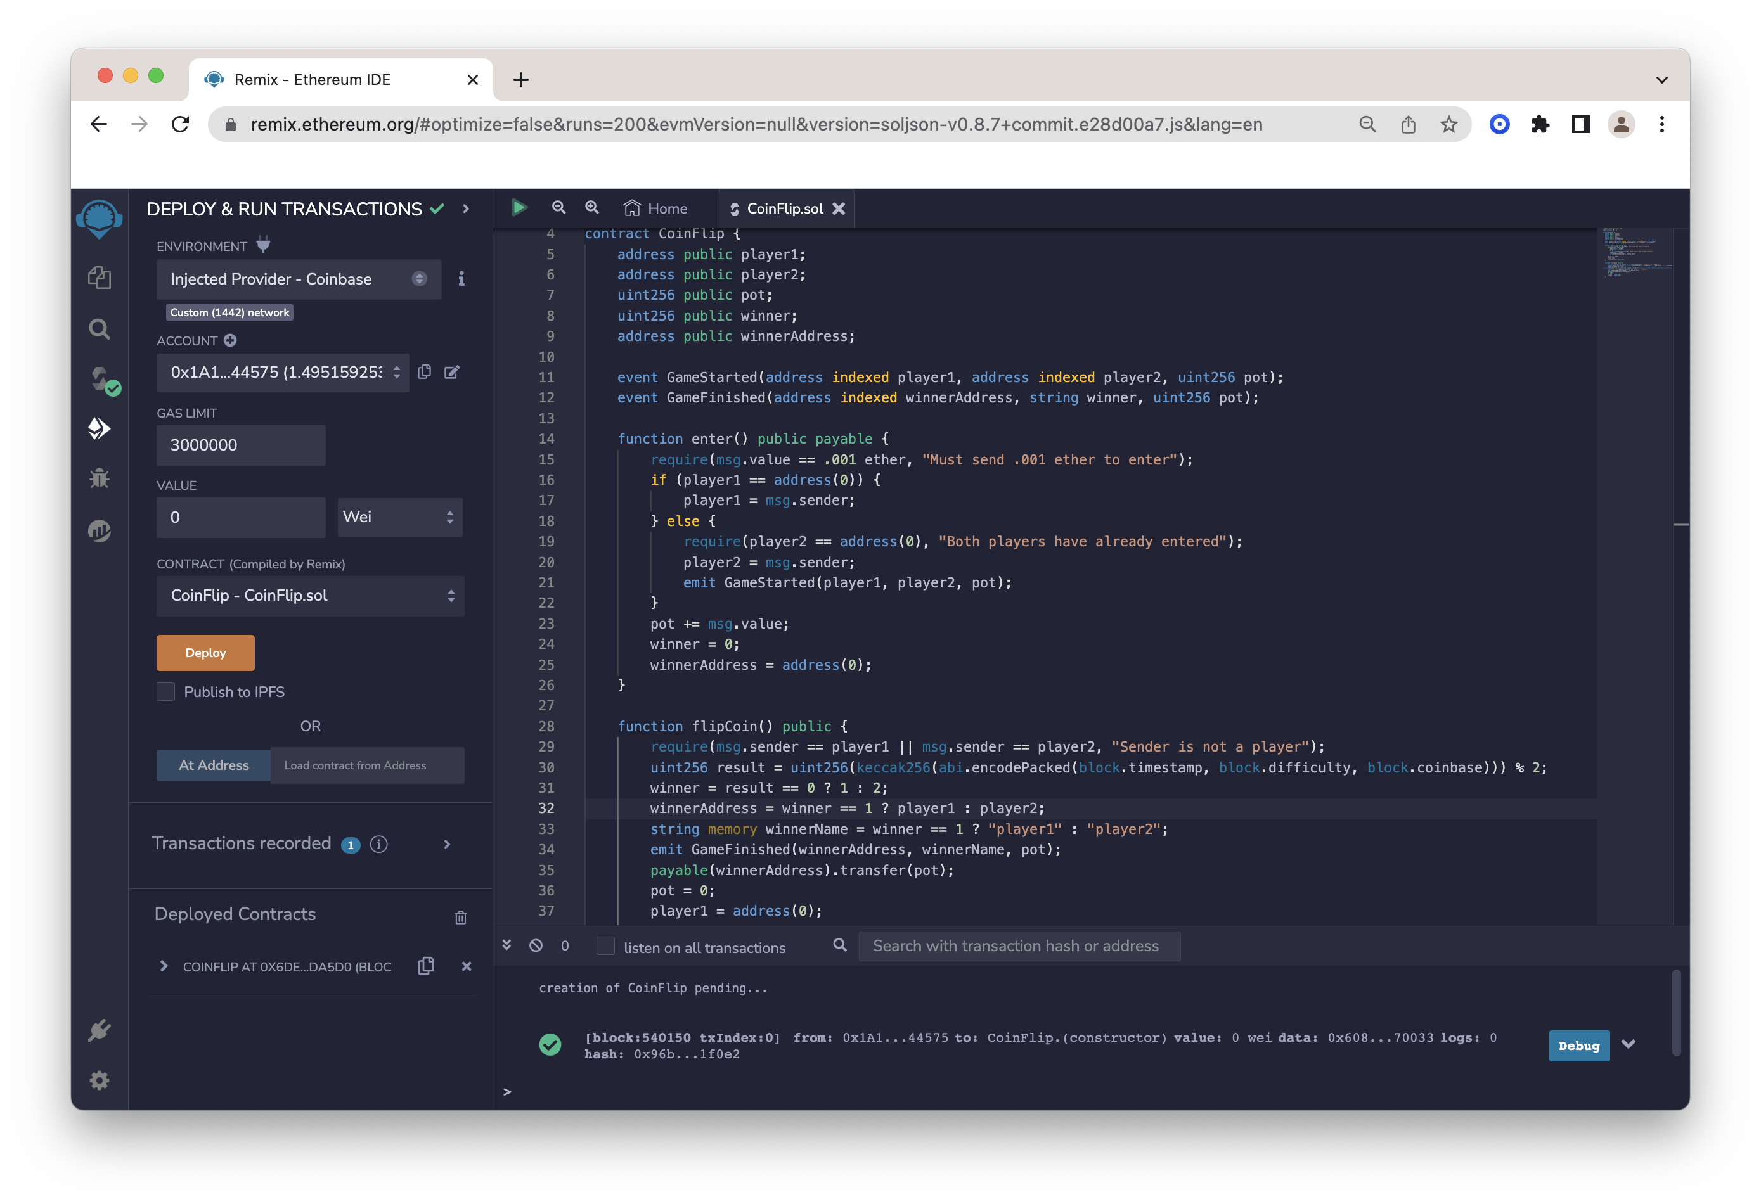Check listen on all transactions
This screenshot has width=1761, height=1204.
tap(605, 945)
